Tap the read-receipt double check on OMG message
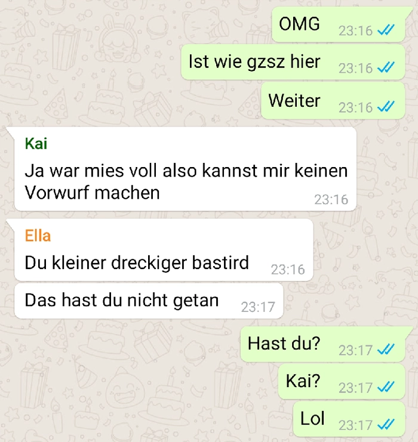The height and width of the screenshot is (442, 418). point(386,30)
